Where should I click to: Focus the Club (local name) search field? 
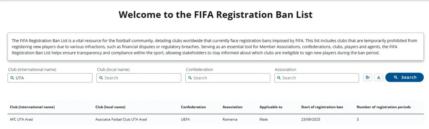point(139,78)
